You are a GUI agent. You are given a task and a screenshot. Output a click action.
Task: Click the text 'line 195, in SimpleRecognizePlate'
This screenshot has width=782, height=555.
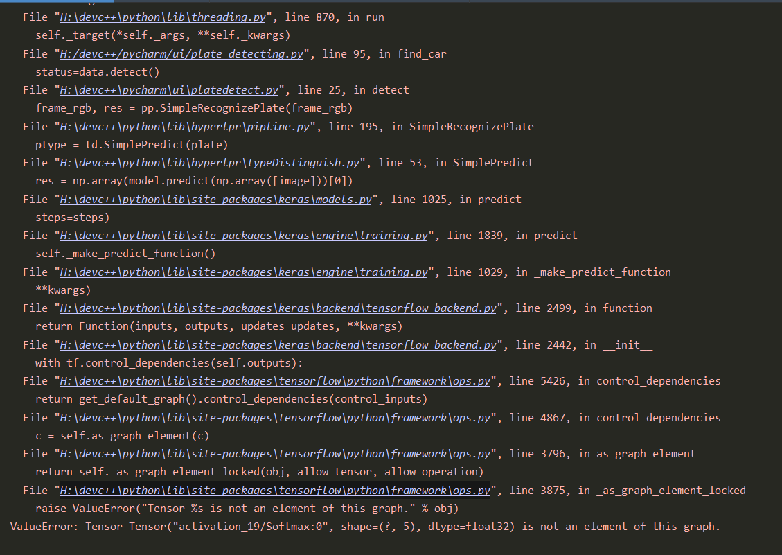tap(431, 127)
